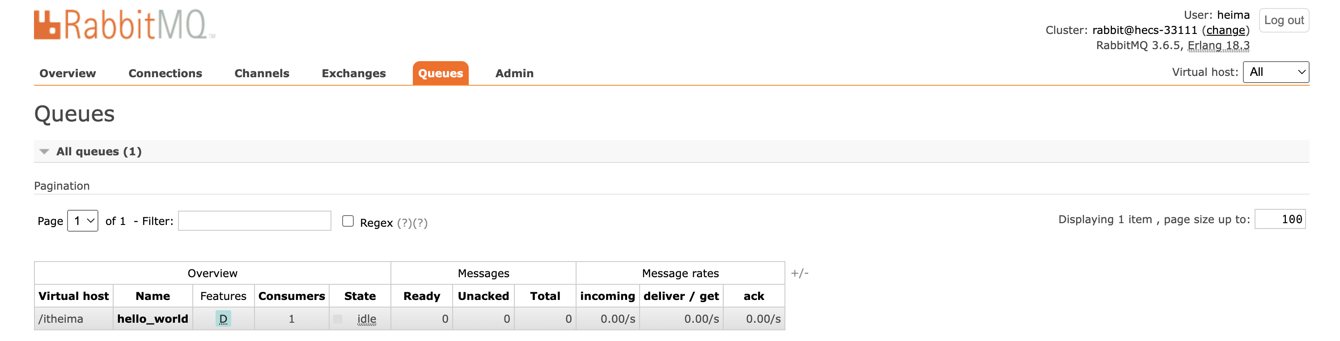This screenshot has height=341, width=1340.
Task: Switch to the Overview tab
Action: (68, 73)
